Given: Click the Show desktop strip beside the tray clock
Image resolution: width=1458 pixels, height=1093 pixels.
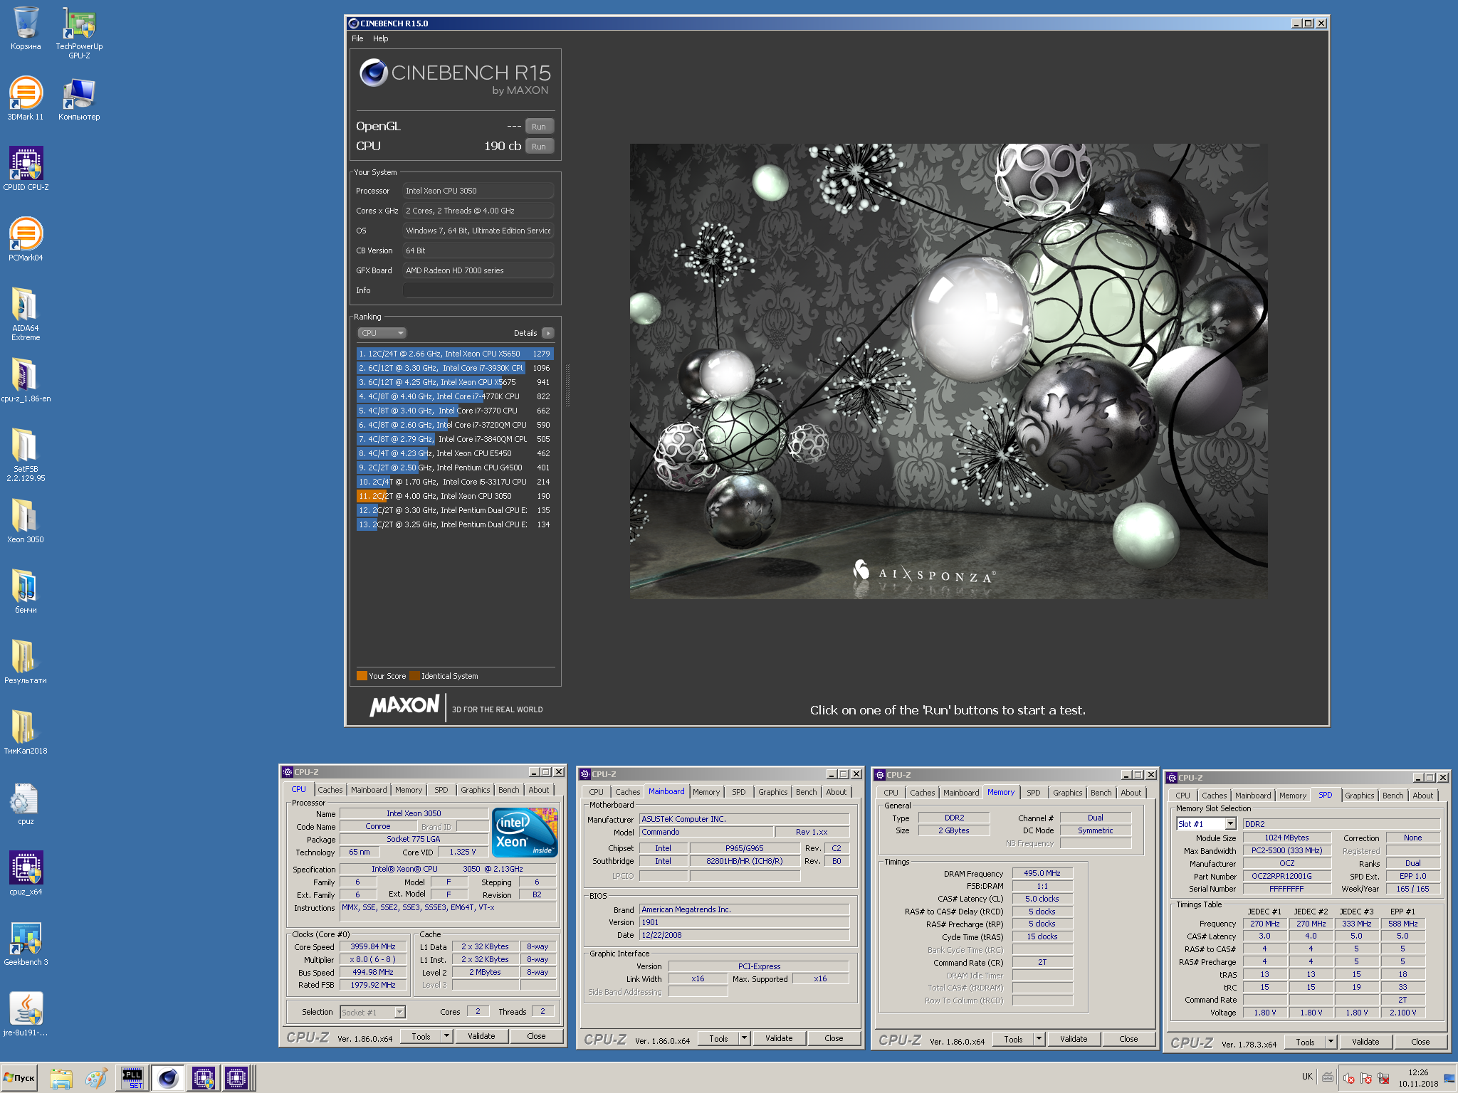Looking at the screenshot, I should coord(1450,1078).
